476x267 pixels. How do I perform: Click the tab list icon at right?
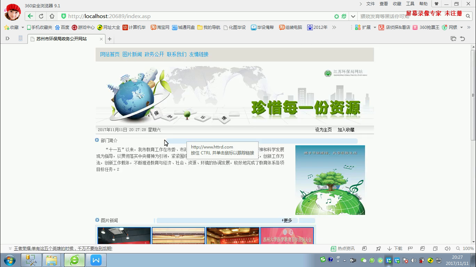[453, 39]
